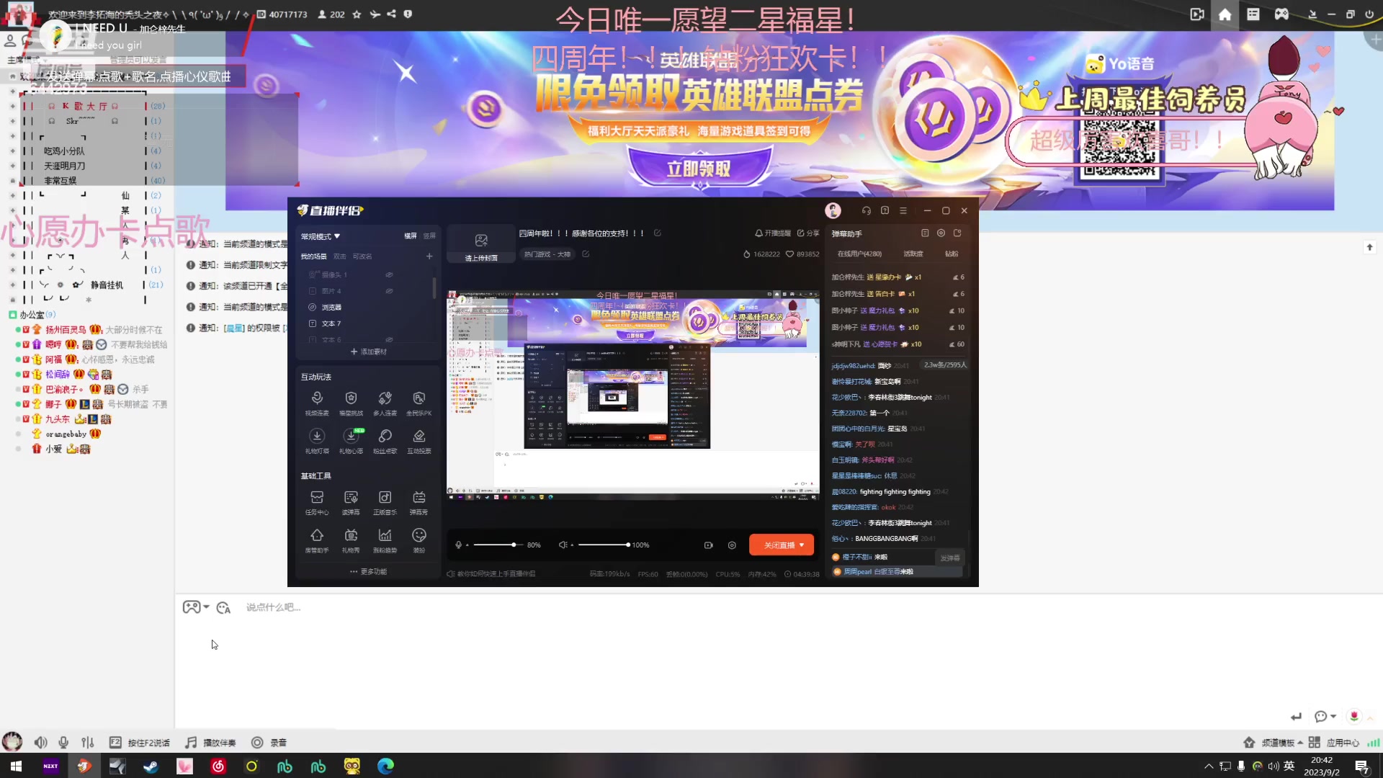
Task: Click the user avatar in 直播伴侣 title bar
Action: (833, 210)
